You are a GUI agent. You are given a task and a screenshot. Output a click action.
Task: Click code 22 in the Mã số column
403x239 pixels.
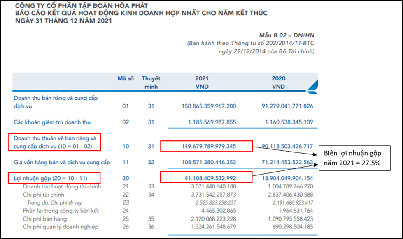[x=126, y=195]
